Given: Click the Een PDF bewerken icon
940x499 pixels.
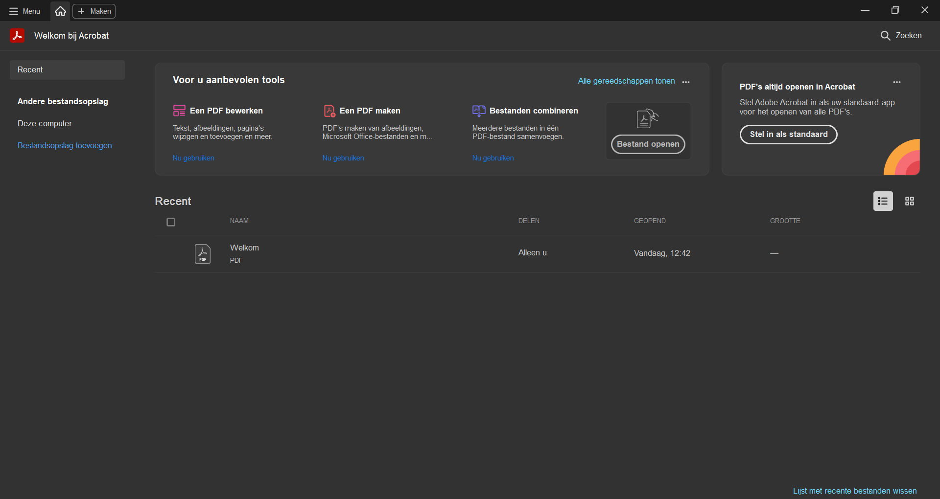Looking at the screenshot, I should point(179,111).
